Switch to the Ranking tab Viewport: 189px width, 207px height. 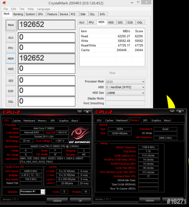pyautogui.click(x=18, y=14)
